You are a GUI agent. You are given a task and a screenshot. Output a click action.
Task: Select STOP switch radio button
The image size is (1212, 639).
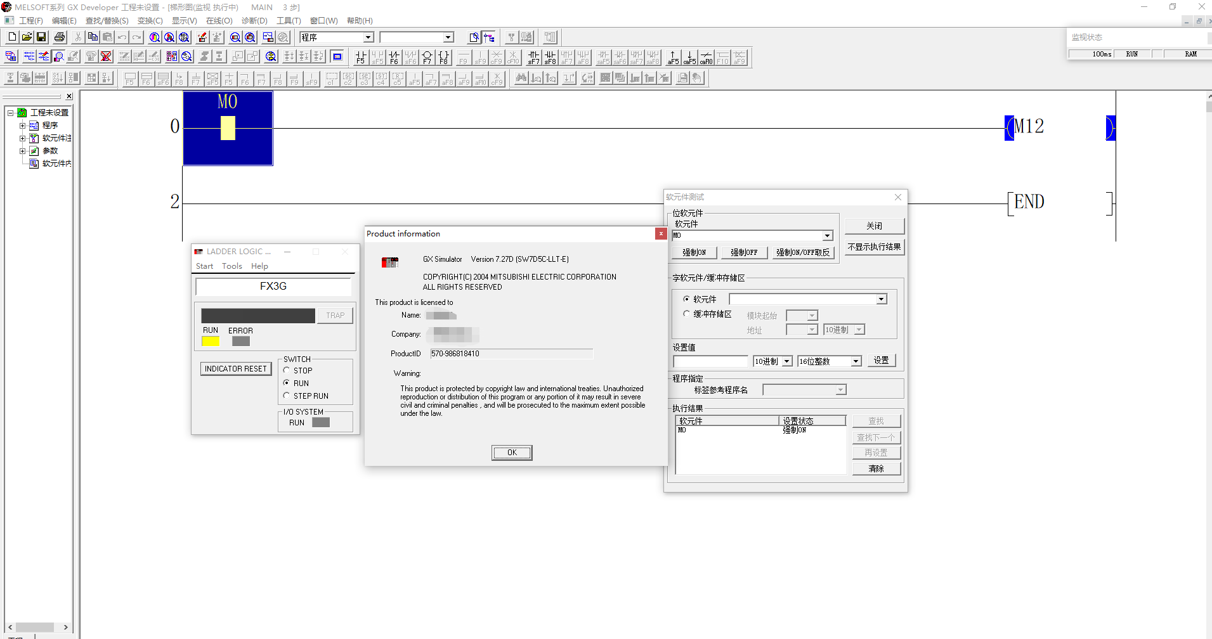coord(287,370)
